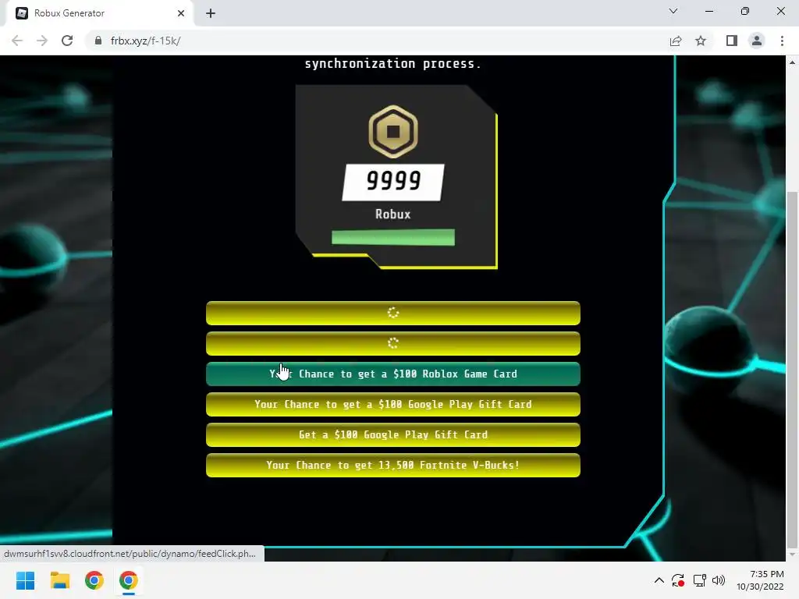Image resolution: width=799 pixels, height=599 pixels.
Task: Click the second loading yellow offer button
Action: (x=393, y=343)
